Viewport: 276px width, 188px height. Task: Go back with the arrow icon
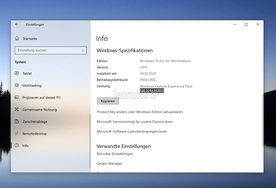[17, 24]
